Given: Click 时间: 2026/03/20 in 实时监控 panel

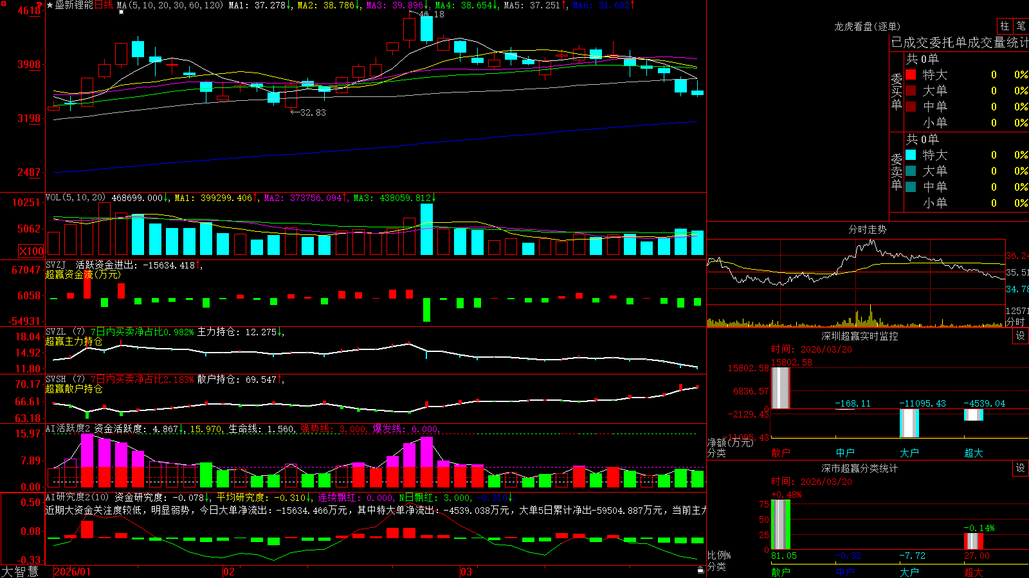Looking at the screenshot, I should click(812, 349).
